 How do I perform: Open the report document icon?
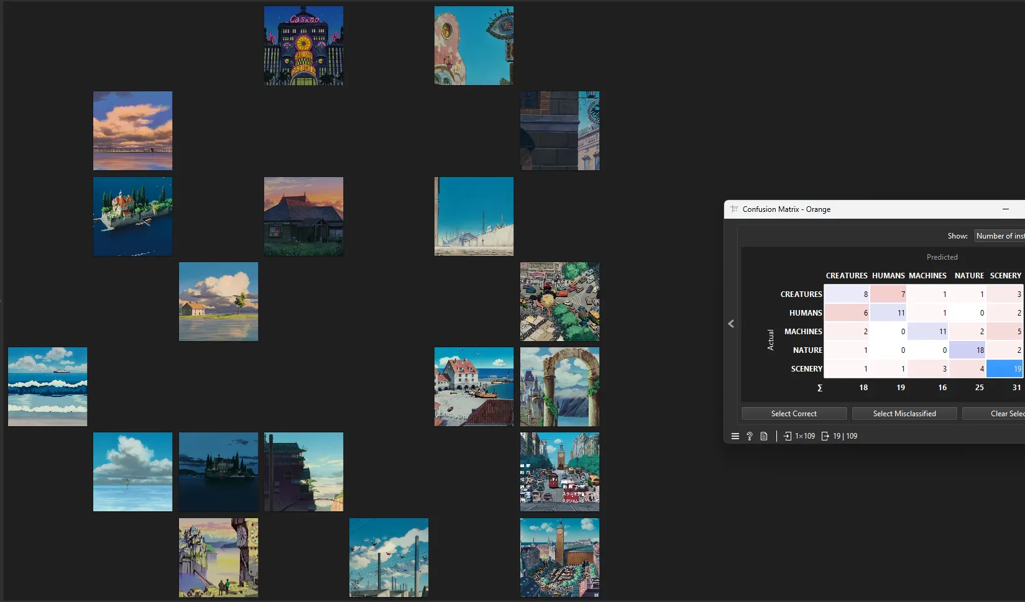[764, 436]
